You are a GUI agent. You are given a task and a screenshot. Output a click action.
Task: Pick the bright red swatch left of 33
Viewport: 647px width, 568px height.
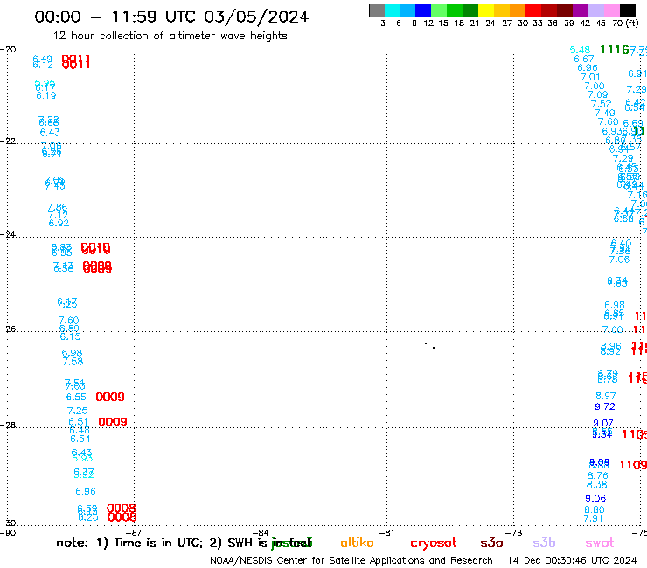(x=533, y=10)
